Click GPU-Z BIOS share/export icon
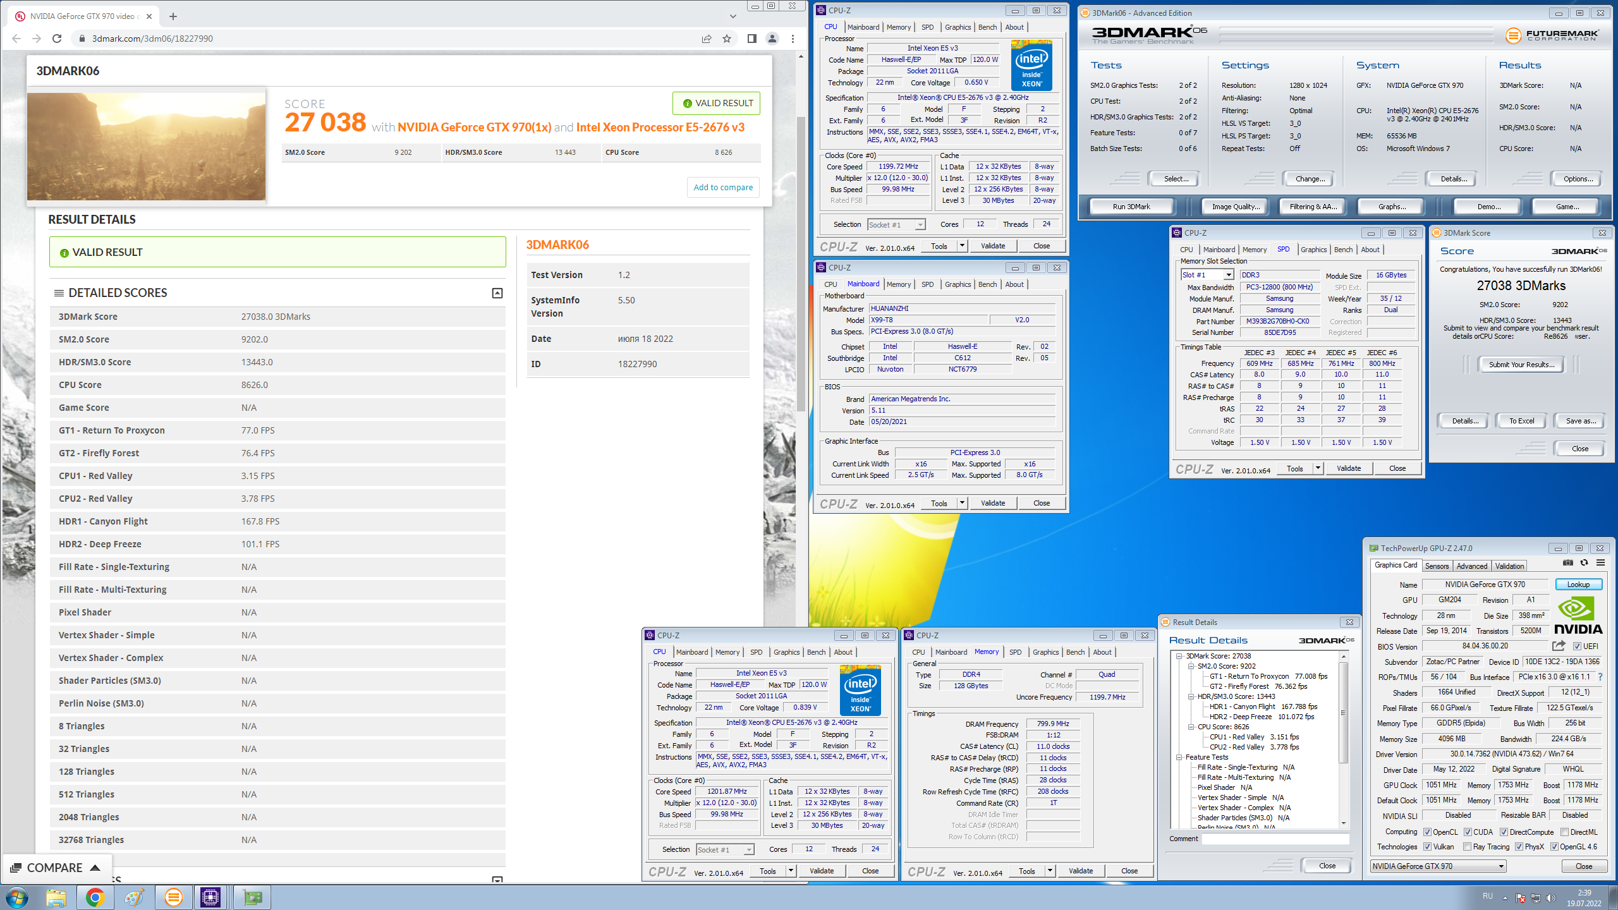This screenshot has height=910, width=1618. tap(1559, 646)
